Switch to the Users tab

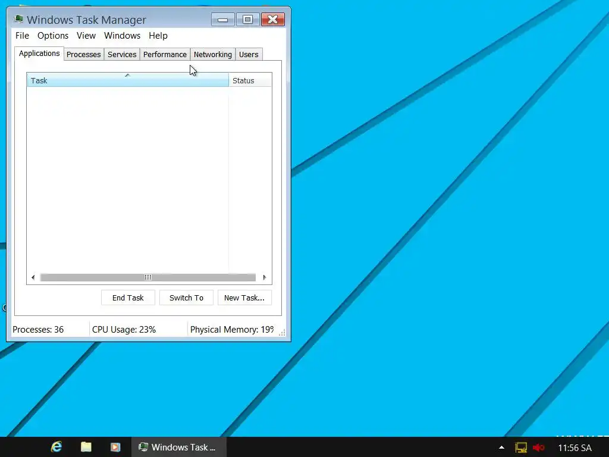(249, 54)
